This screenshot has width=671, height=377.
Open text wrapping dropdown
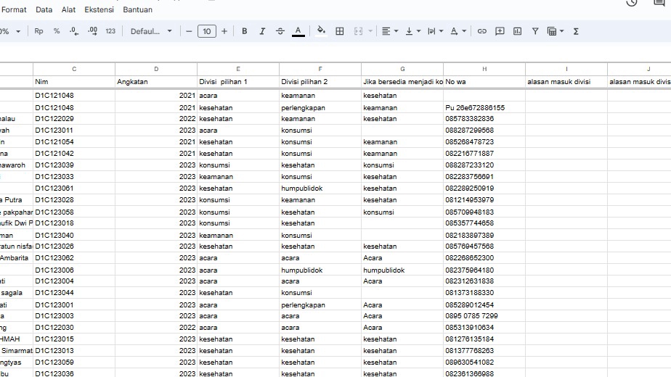tap(435, 31)
